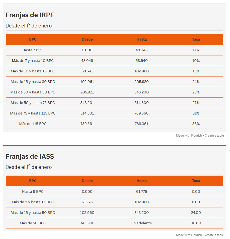Select the Tasa header in IRPF table
Image resolution: width=230 pixels, height=239 pixels.
click(196, 40)
